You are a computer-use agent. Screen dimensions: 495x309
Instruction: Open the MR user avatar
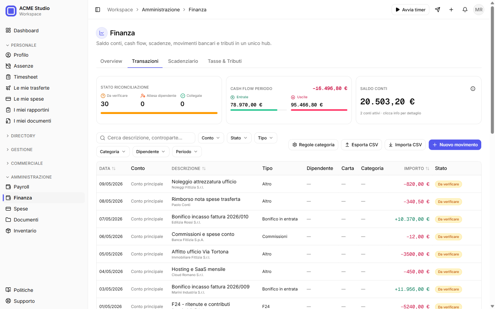479,10
